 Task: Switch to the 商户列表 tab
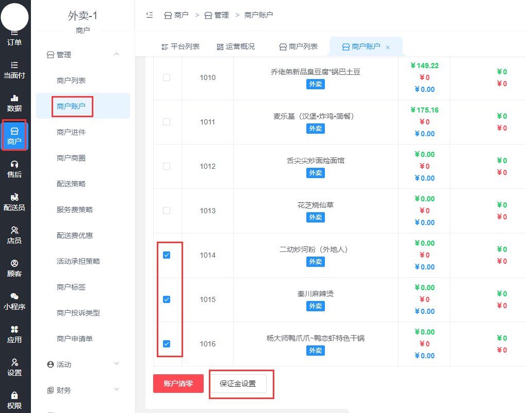299,46
